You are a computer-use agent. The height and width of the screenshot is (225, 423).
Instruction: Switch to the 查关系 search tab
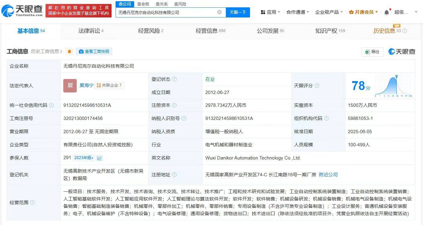161,4
